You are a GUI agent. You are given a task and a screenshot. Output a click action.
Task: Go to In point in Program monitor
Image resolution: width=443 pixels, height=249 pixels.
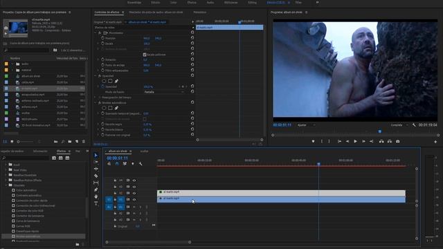coord(339,141)
